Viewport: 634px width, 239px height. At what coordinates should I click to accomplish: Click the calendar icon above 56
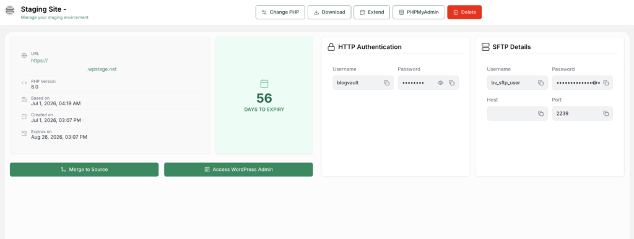tap(264, 84)
